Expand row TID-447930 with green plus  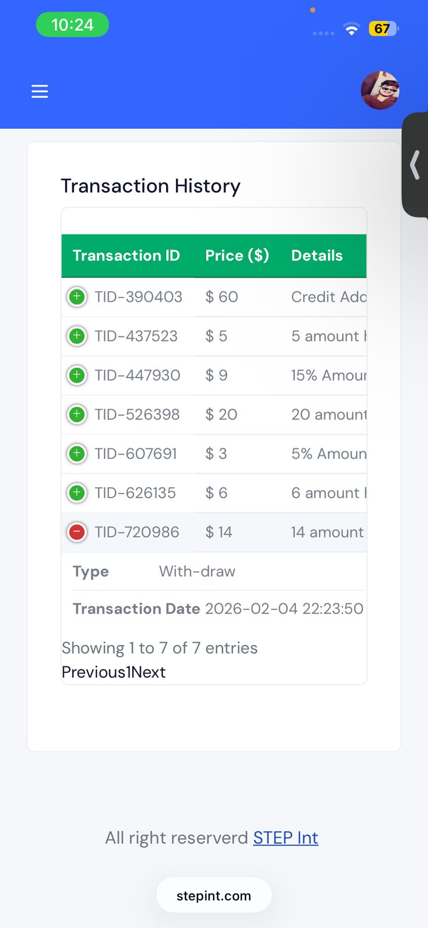[x=76, y=375]
